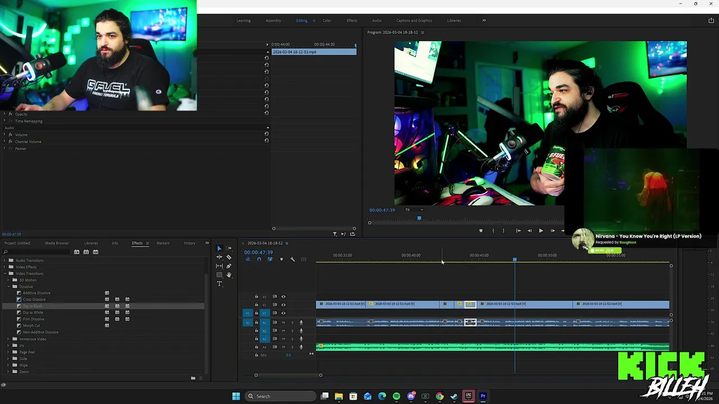The height and width of the screenshot is (404, 719).
Task: Add marker using timeline marker icon
Action: (x=281, y=259)
